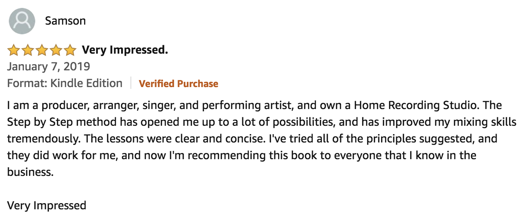Click the word "business." ending the paragraph
The image size is (527, 219).
point(30,172)
